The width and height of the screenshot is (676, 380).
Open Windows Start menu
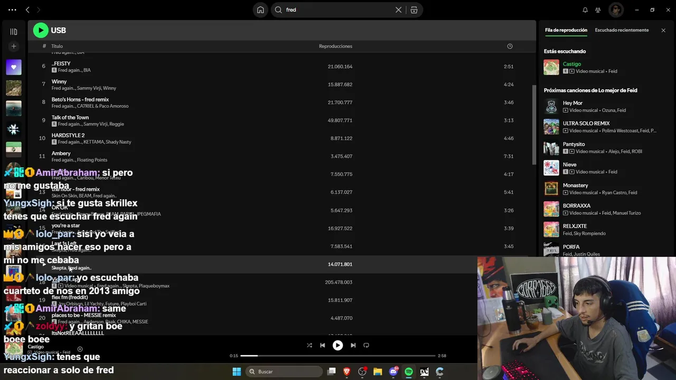click(237, 372)
